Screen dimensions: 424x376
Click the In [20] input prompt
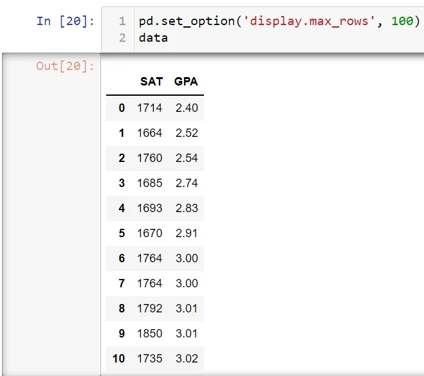(x=65, y=21)
